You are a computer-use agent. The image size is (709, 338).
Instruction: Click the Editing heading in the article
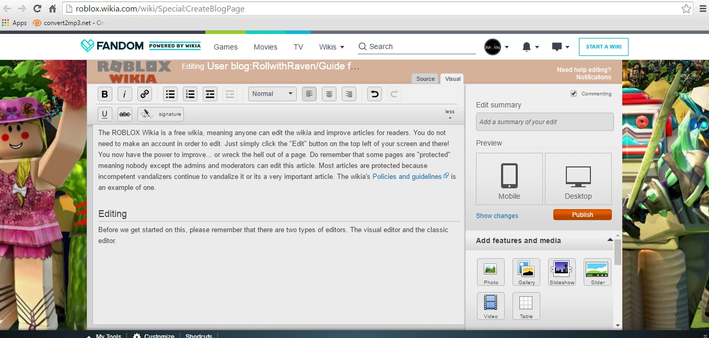[x=112, y=214]
